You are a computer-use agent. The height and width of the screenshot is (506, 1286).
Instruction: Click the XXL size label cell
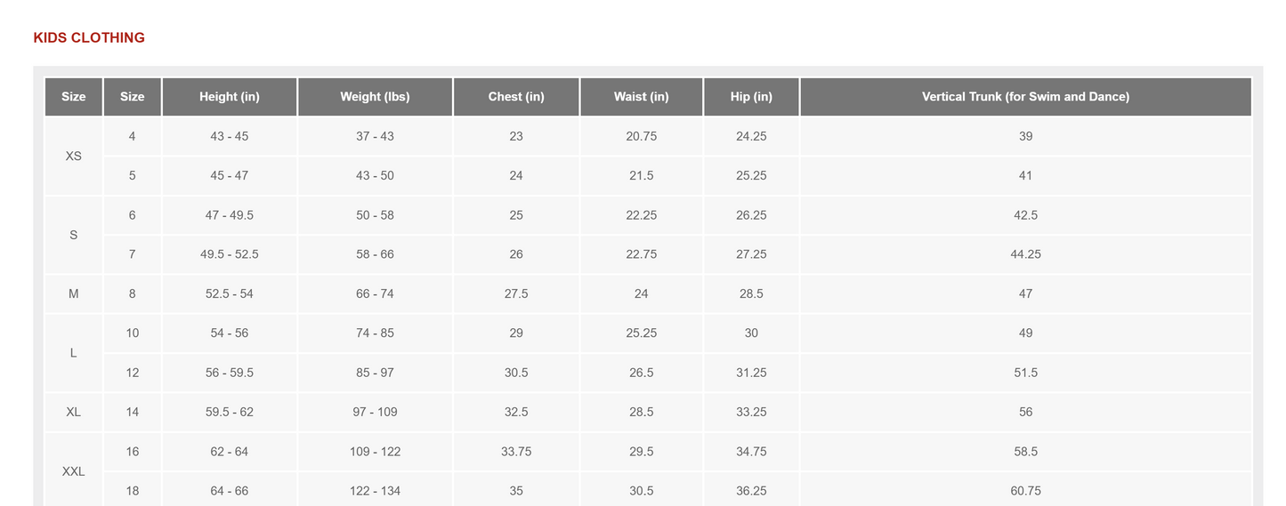point(74,471)
